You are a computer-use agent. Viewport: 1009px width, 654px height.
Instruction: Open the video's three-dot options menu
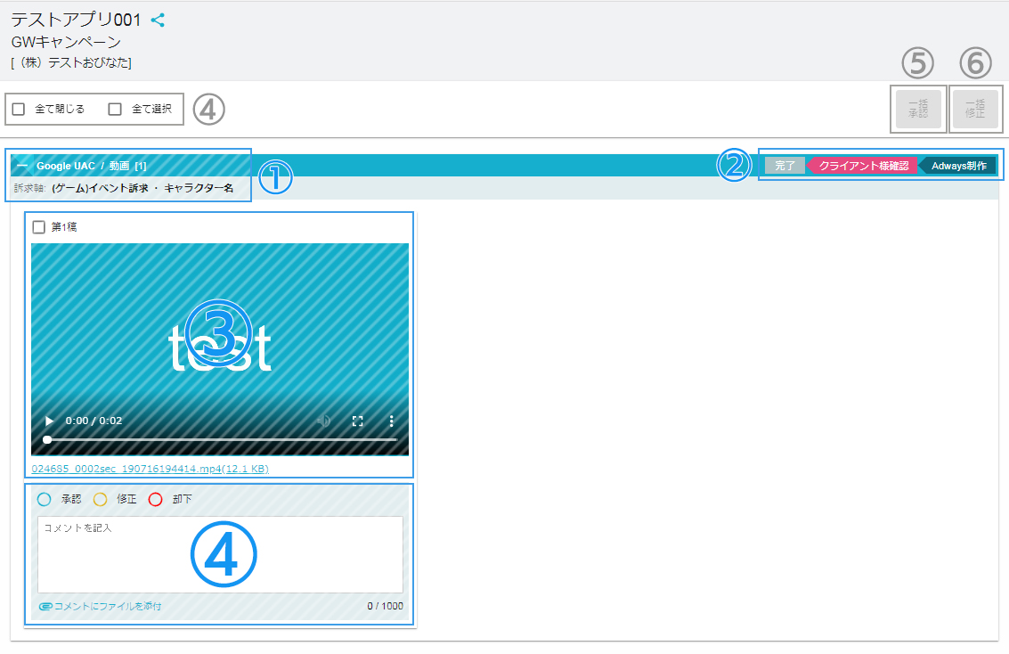point(391,421)
